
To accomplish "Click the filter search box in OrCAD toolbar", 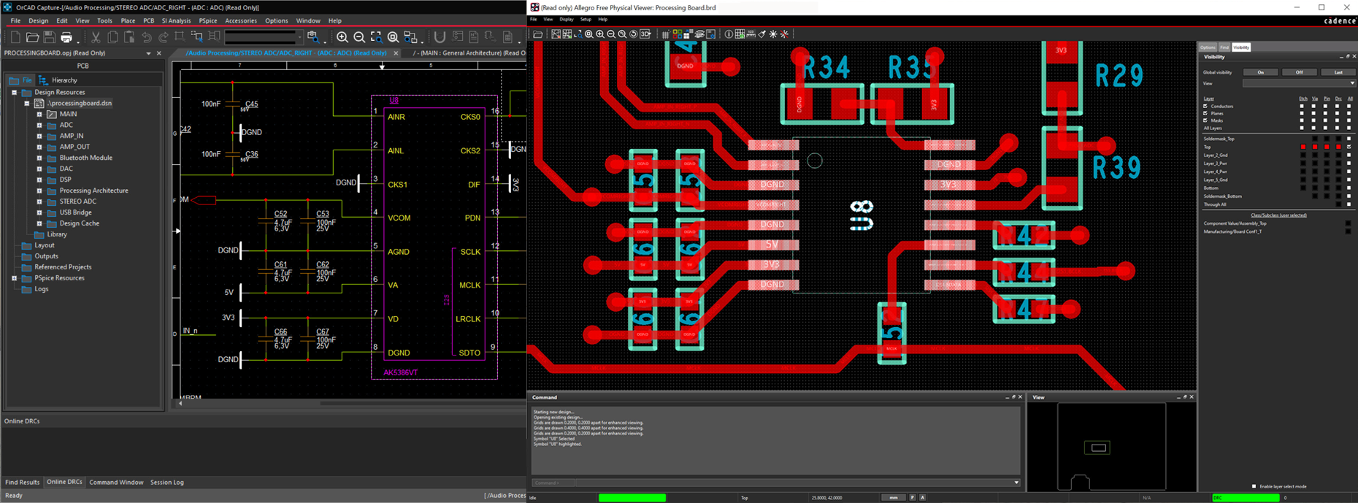I will tap(264, 37).
